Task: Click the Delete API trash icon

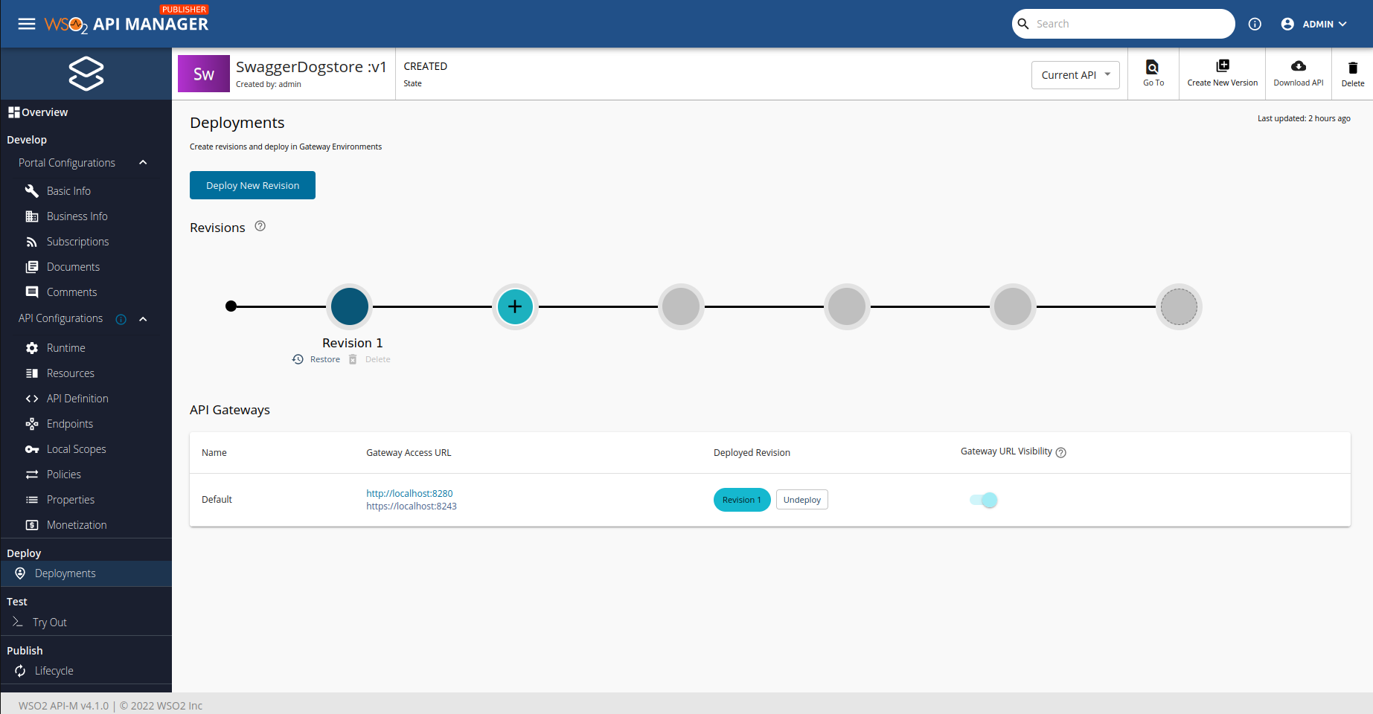Action: [x=1353, y=68]
